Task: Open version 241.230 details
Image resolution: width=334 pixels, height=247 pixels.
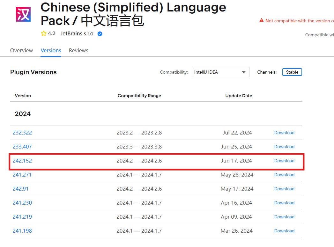Action: click(x=22, y=203)
